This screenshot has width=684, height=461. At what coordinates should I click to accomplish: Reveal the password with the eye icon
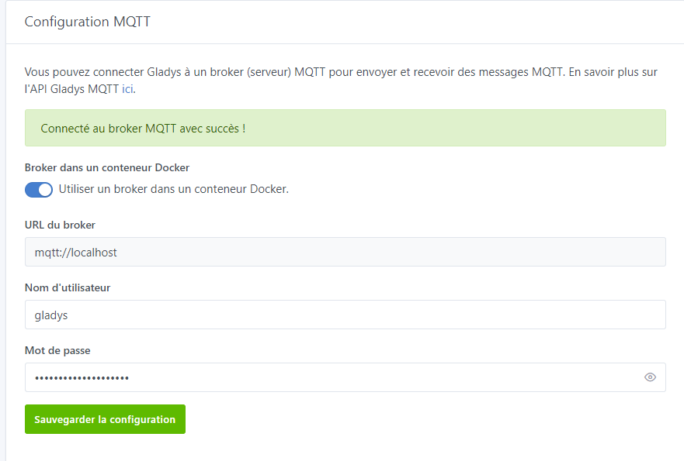[650, 377]
